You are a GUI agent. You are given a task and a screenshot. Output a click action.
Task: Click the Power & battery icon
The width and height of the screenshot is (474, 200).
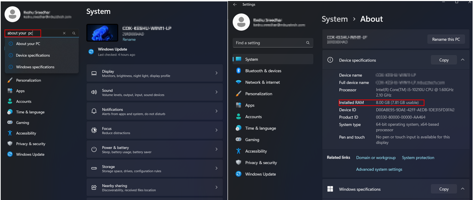(94, 149)
